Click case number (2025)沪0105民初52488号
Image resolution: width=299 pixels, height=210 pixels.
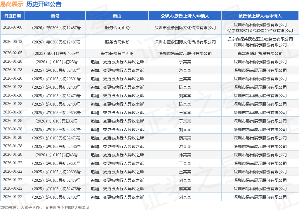pyautogui.click(x=56, y=87)
